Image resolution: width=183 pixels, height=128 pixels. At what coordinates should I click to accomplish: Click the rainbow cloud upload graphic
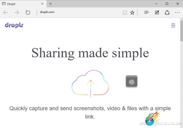[x=90, y=84]
